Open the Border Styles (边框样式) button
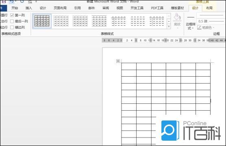Viewport: 226px width, 146px height. coord(191,22)
